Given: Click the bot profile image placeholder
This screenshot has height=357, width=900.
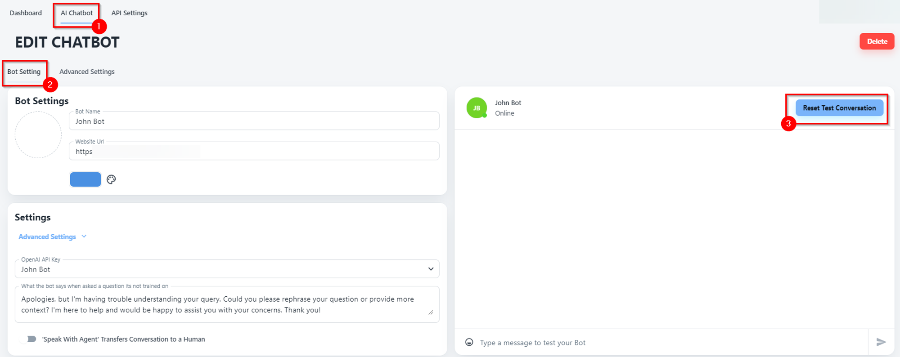Looking at the screenshot, I should [x=38, y=135].
